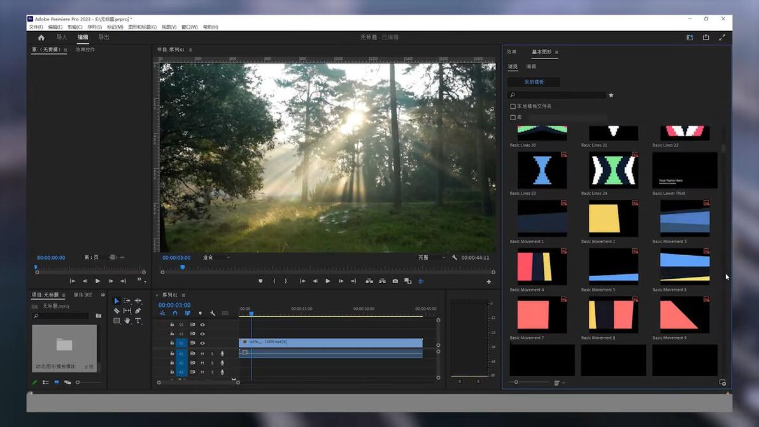Screen dimensions: 759x427
Task: Select the Razor tool in the tools panel
Action: (x=117, y=311)
